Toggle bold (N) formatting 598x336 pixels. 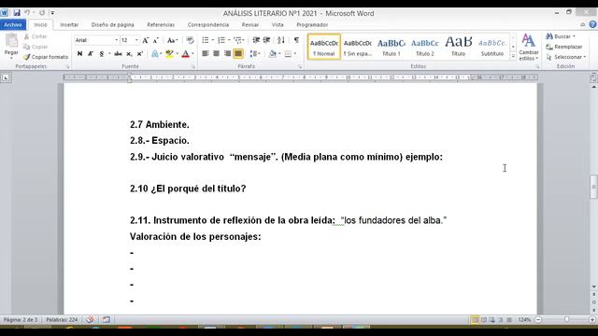(x=79, y=54)
